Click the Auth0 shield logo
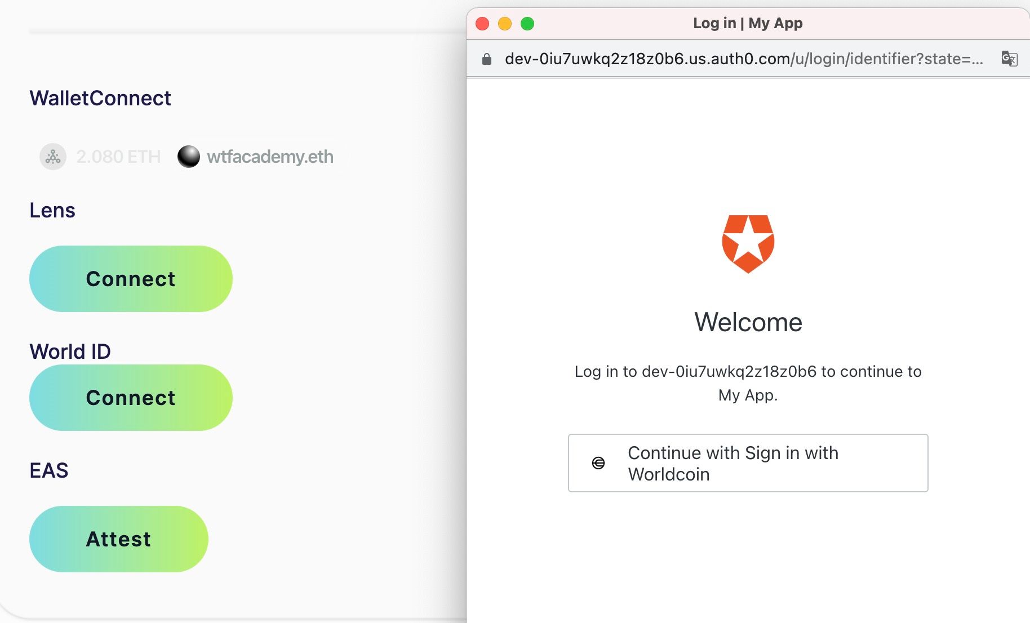Viewport: 1030px width, 623px height. 748,244
